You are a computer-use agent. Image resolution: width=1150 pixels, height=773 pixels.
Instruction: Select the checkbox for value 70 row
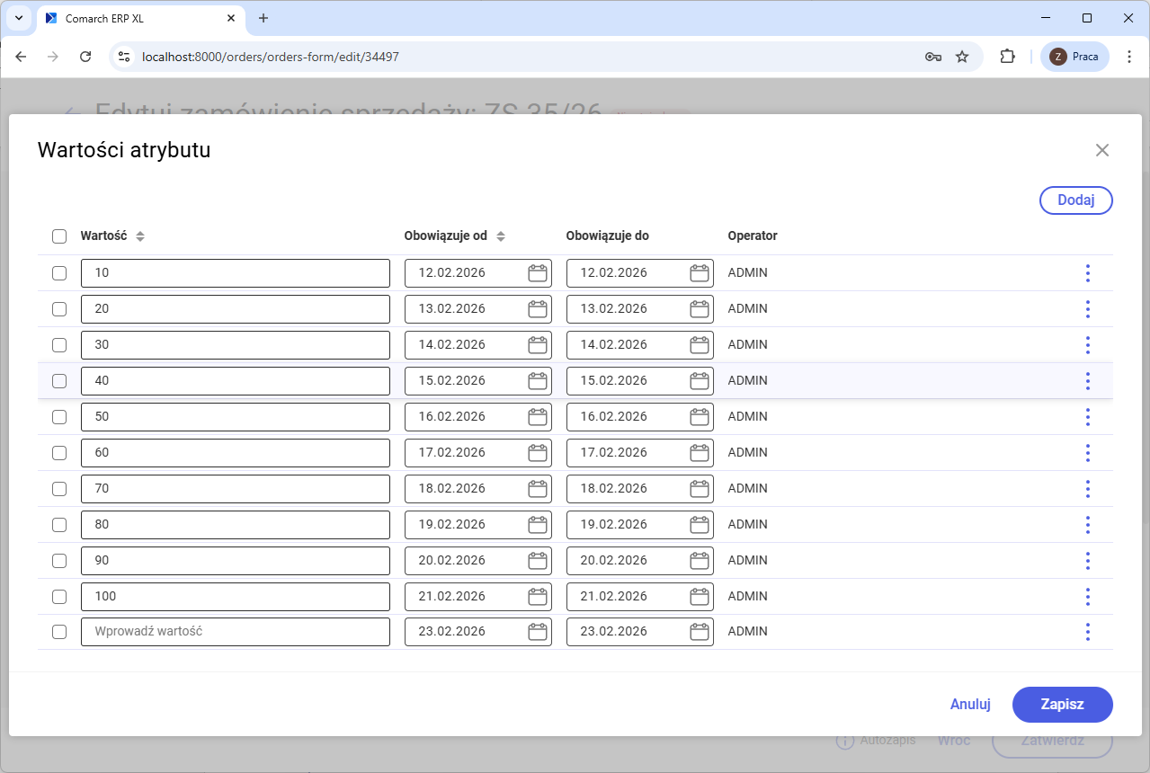[59, 489]
